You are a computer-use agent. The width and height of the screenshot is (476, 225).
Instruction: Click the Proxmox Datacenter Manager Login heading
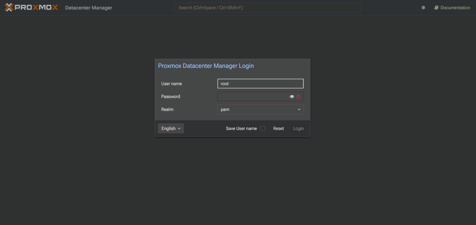pyautogui.click(x=206, y=65)
